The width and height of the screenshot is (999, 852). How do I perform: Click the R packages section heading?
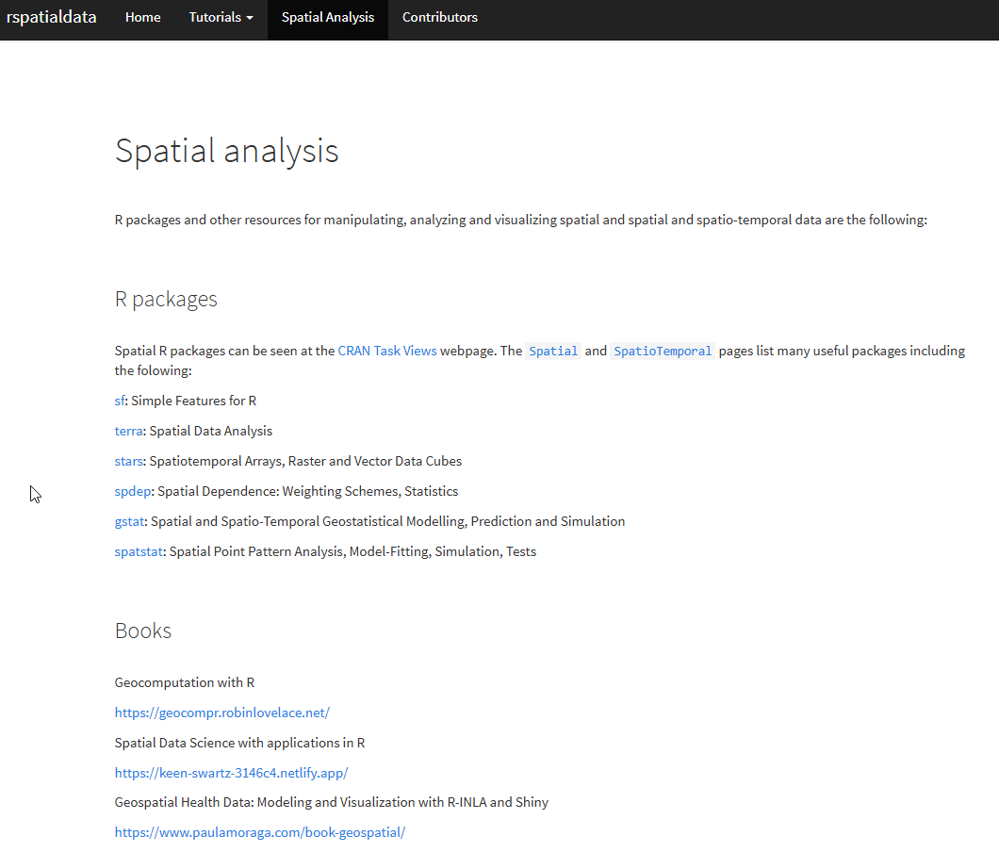click(x=166, y=300)
